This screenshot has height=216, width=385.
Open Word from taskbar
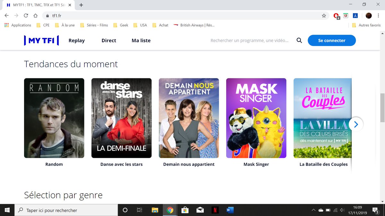click(x=230, y=210)
